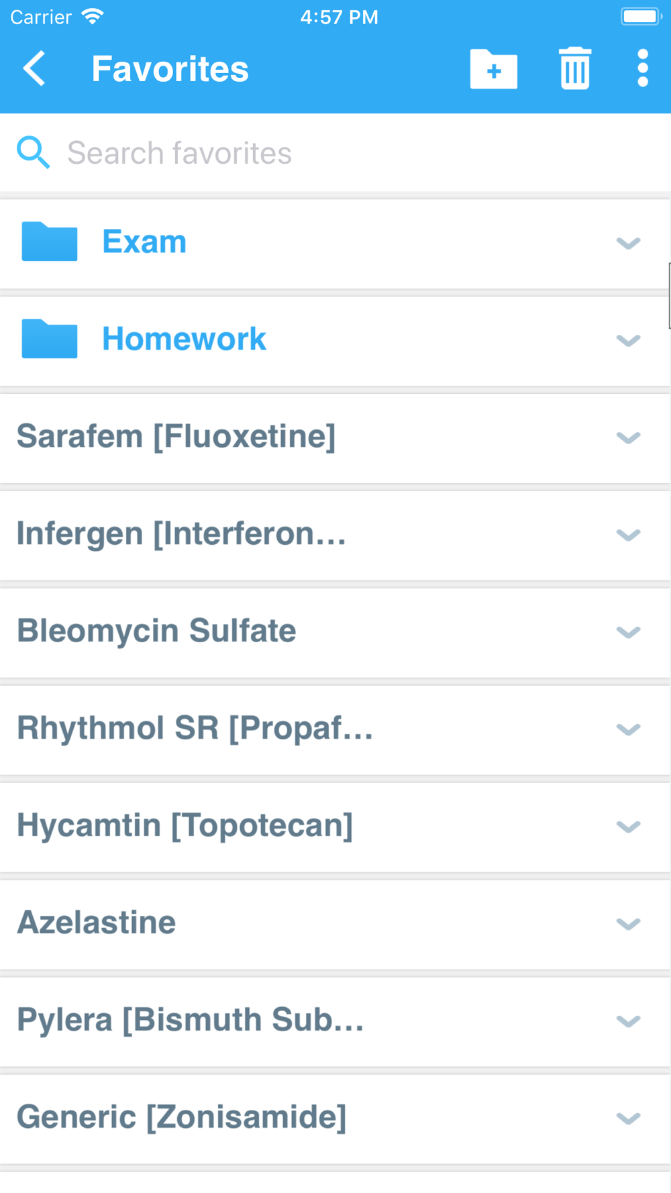Expand the Azelastine entry chevron
This screenshot has height=1193, width=671.
point(628,924)
